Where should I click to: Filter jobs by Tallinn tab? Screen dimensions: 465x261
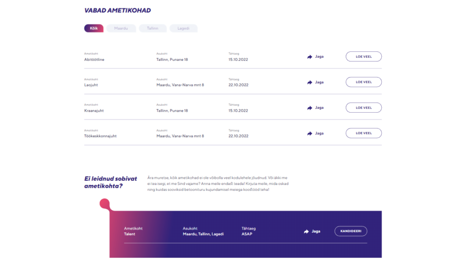pos(152,28)
